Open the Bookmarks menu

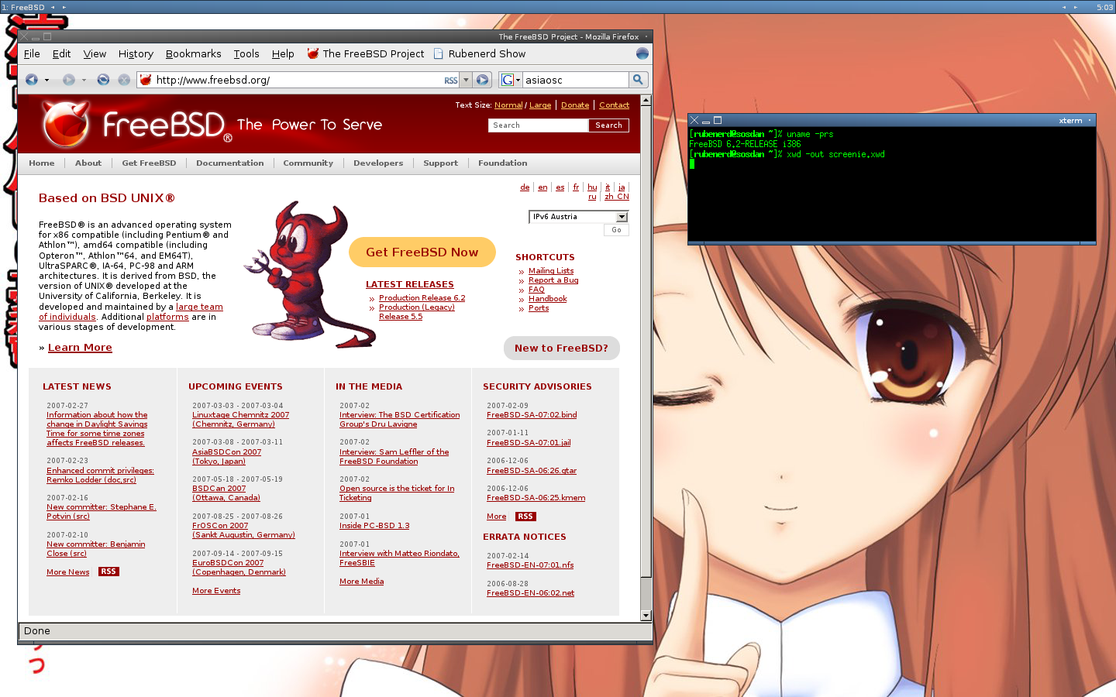click(x=193, y=53)
